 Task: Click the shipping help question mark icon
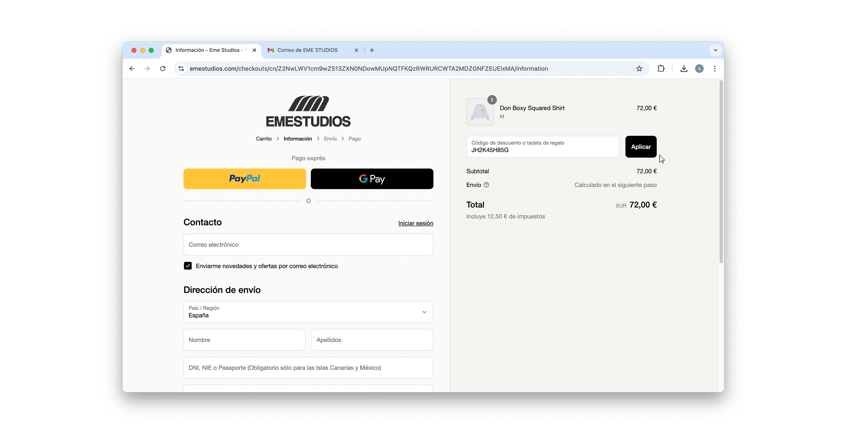(486, 185)
